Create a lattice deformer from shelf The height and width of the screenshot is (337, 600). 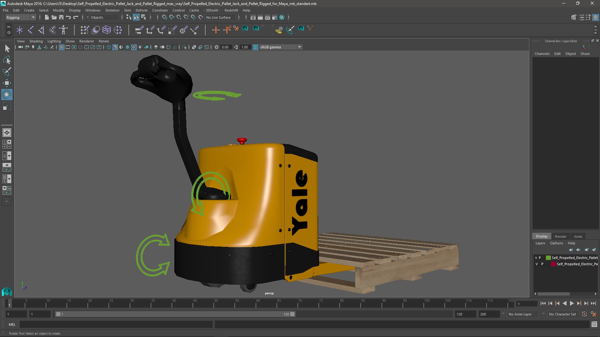[x=107, y=30]
